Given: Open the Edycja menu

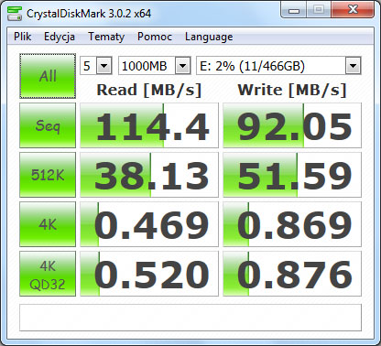Looking at the screenshot, I should 60,37.
